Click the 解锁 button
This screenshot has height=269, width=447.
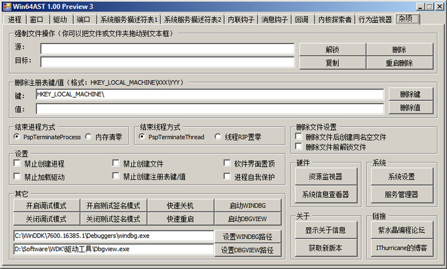[333, 49]
